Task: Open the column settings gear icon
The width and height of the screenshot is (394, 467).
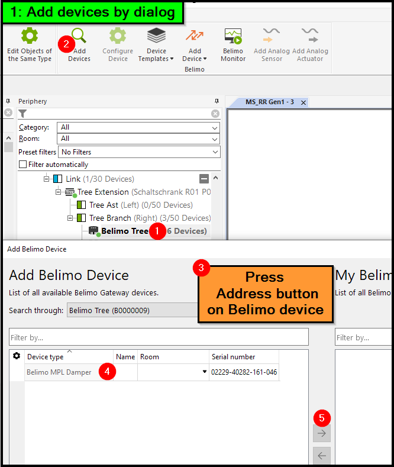Action: 17,356
